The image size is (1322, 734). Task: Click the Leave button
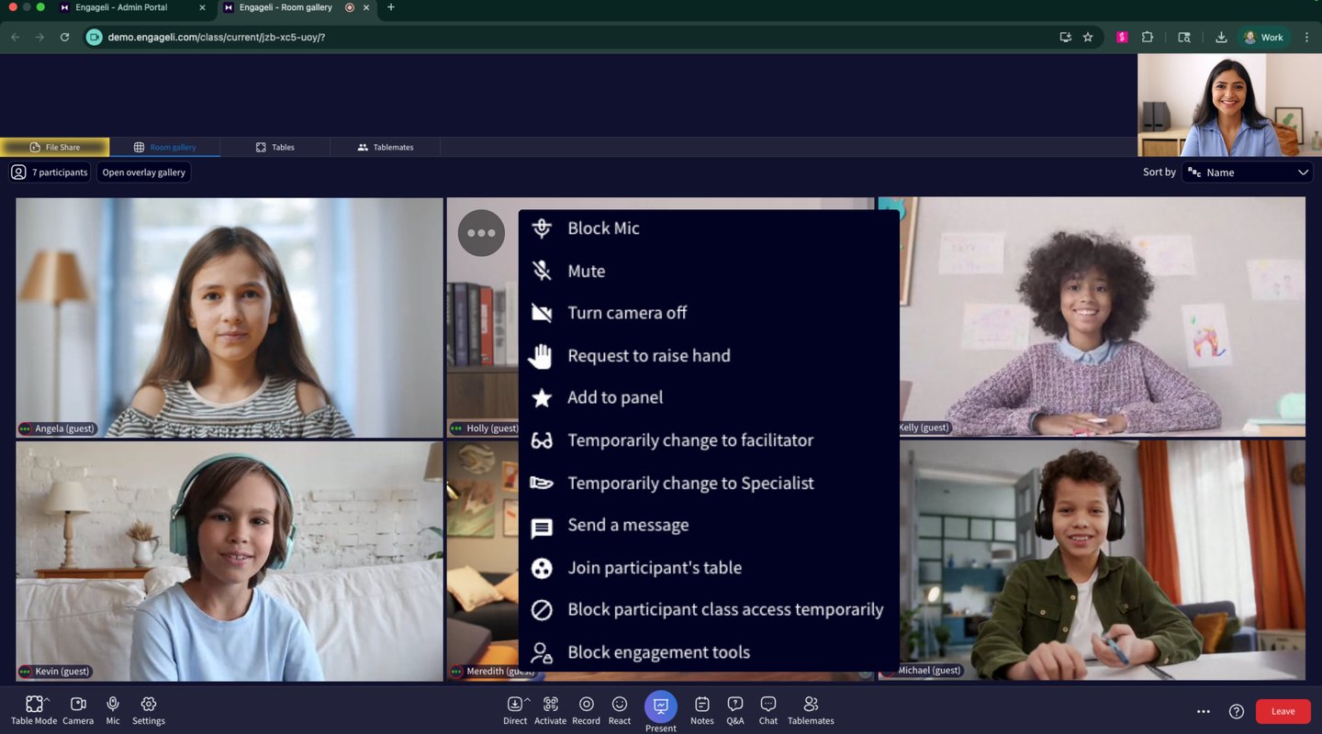[1283, 711]
